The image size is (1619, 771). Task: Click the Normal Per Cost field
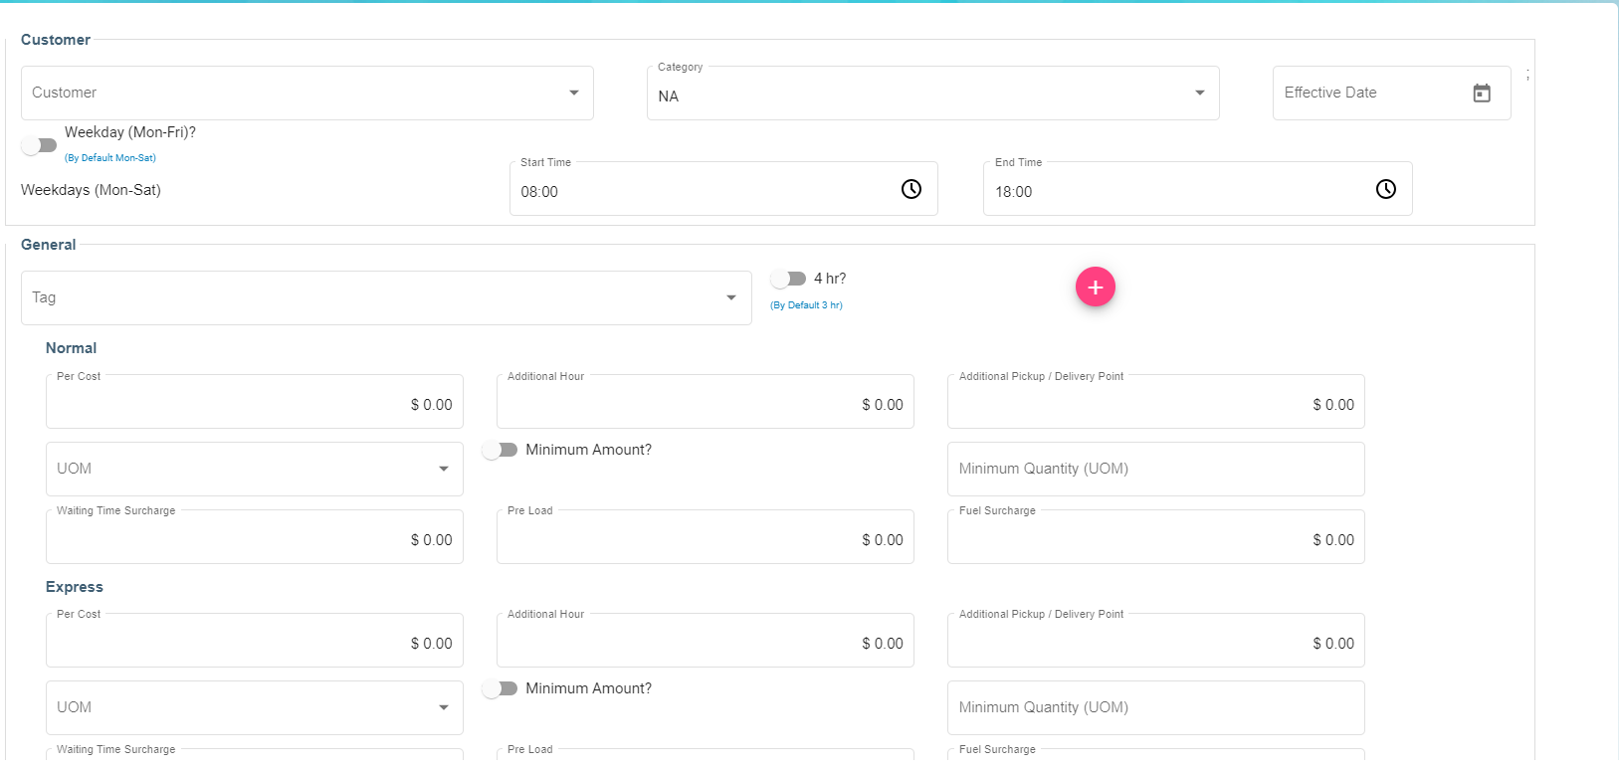tap(254, 403)
